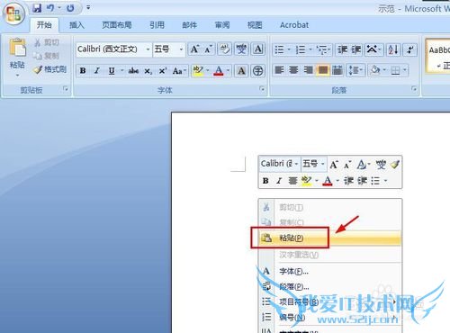Screen dimensions: 450x333
Task: Open 字体 group dialog launcher
Action: [262, 89]
